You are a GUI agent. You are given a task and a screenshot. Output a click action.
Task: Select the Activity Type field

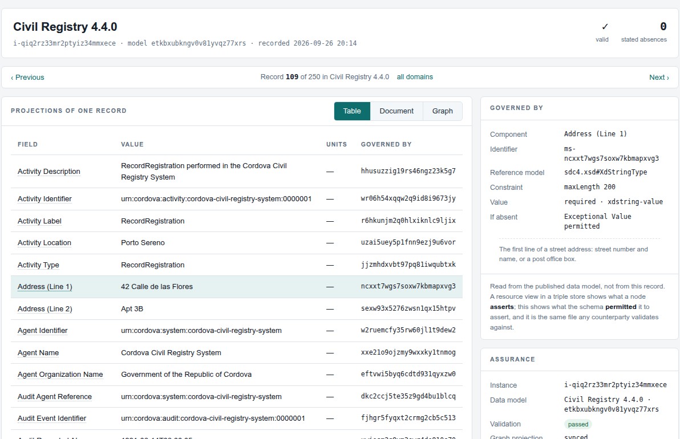pyautogui.click(x=38, y=265)
